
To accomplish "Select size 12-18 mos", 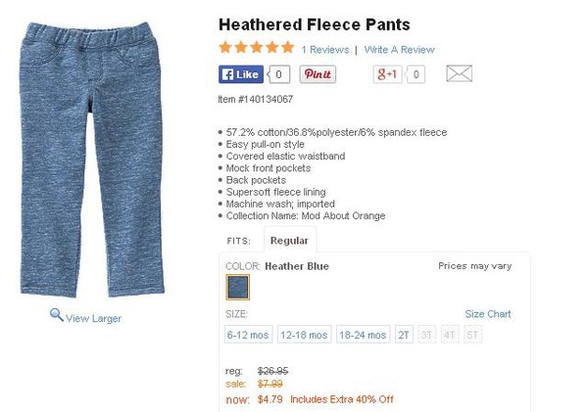I will 304,335.
